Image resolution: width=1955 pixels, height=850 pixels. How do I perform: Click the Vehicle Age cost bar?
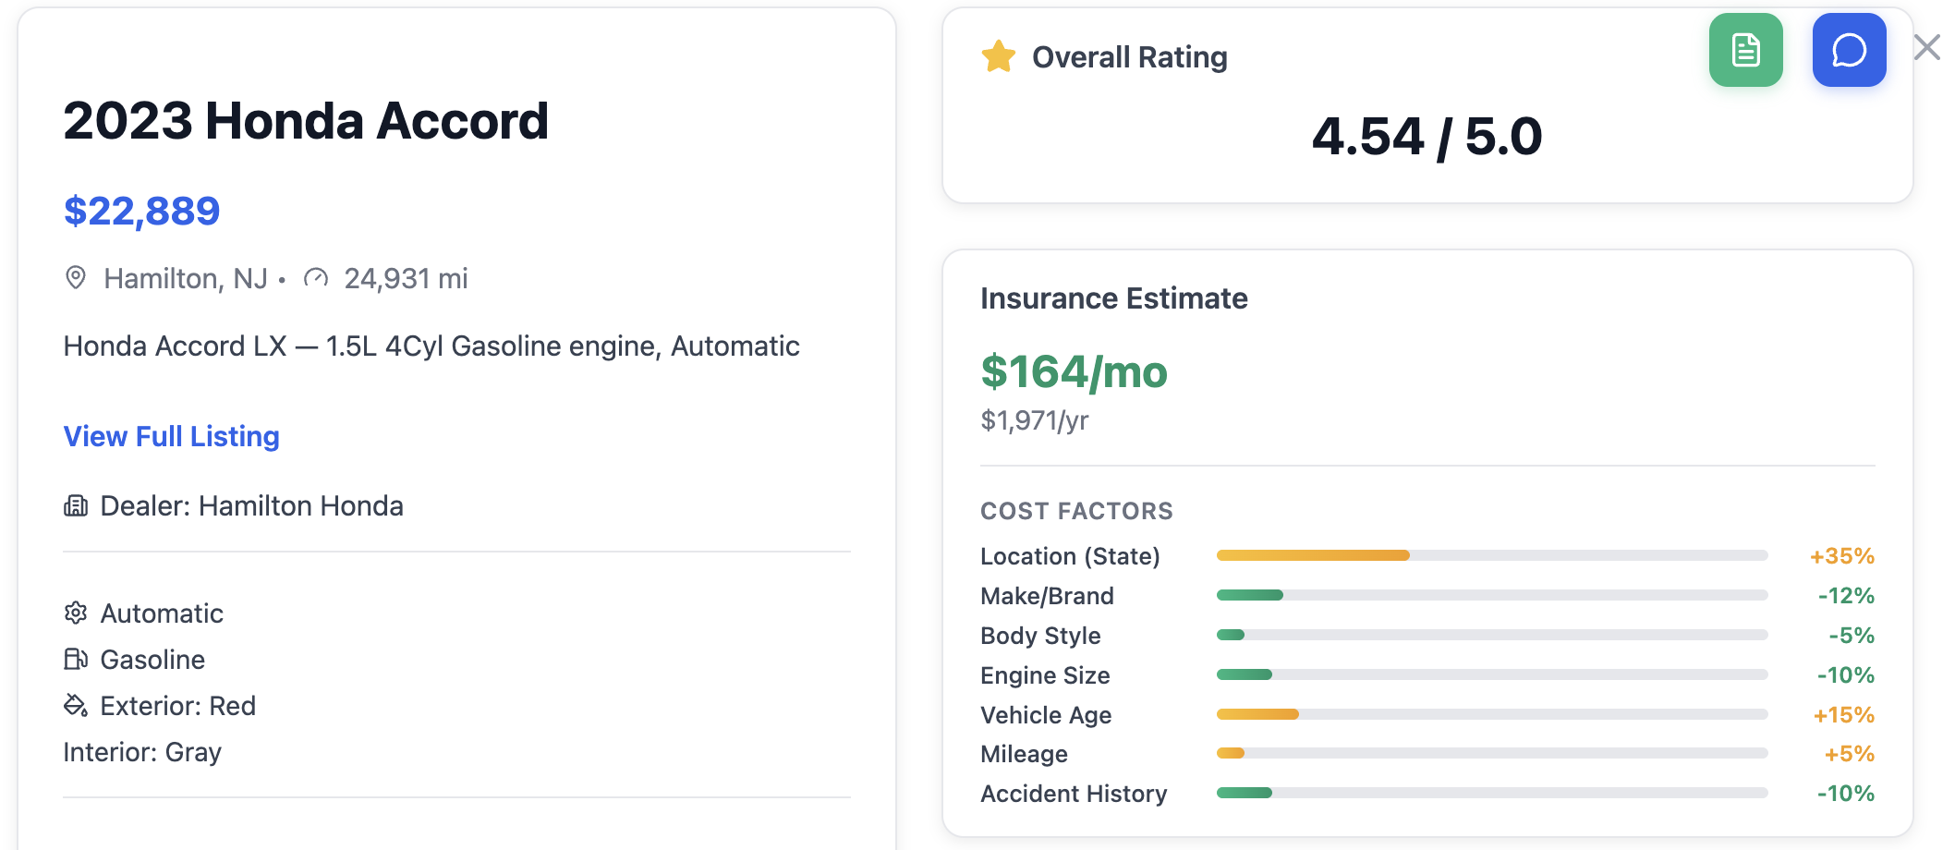1491,714
